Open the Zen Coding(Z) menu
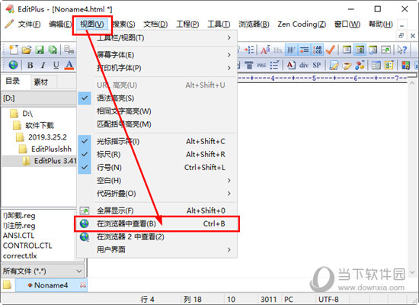The height and width of the screenshot is (305, 419). [x=302, y=24]
